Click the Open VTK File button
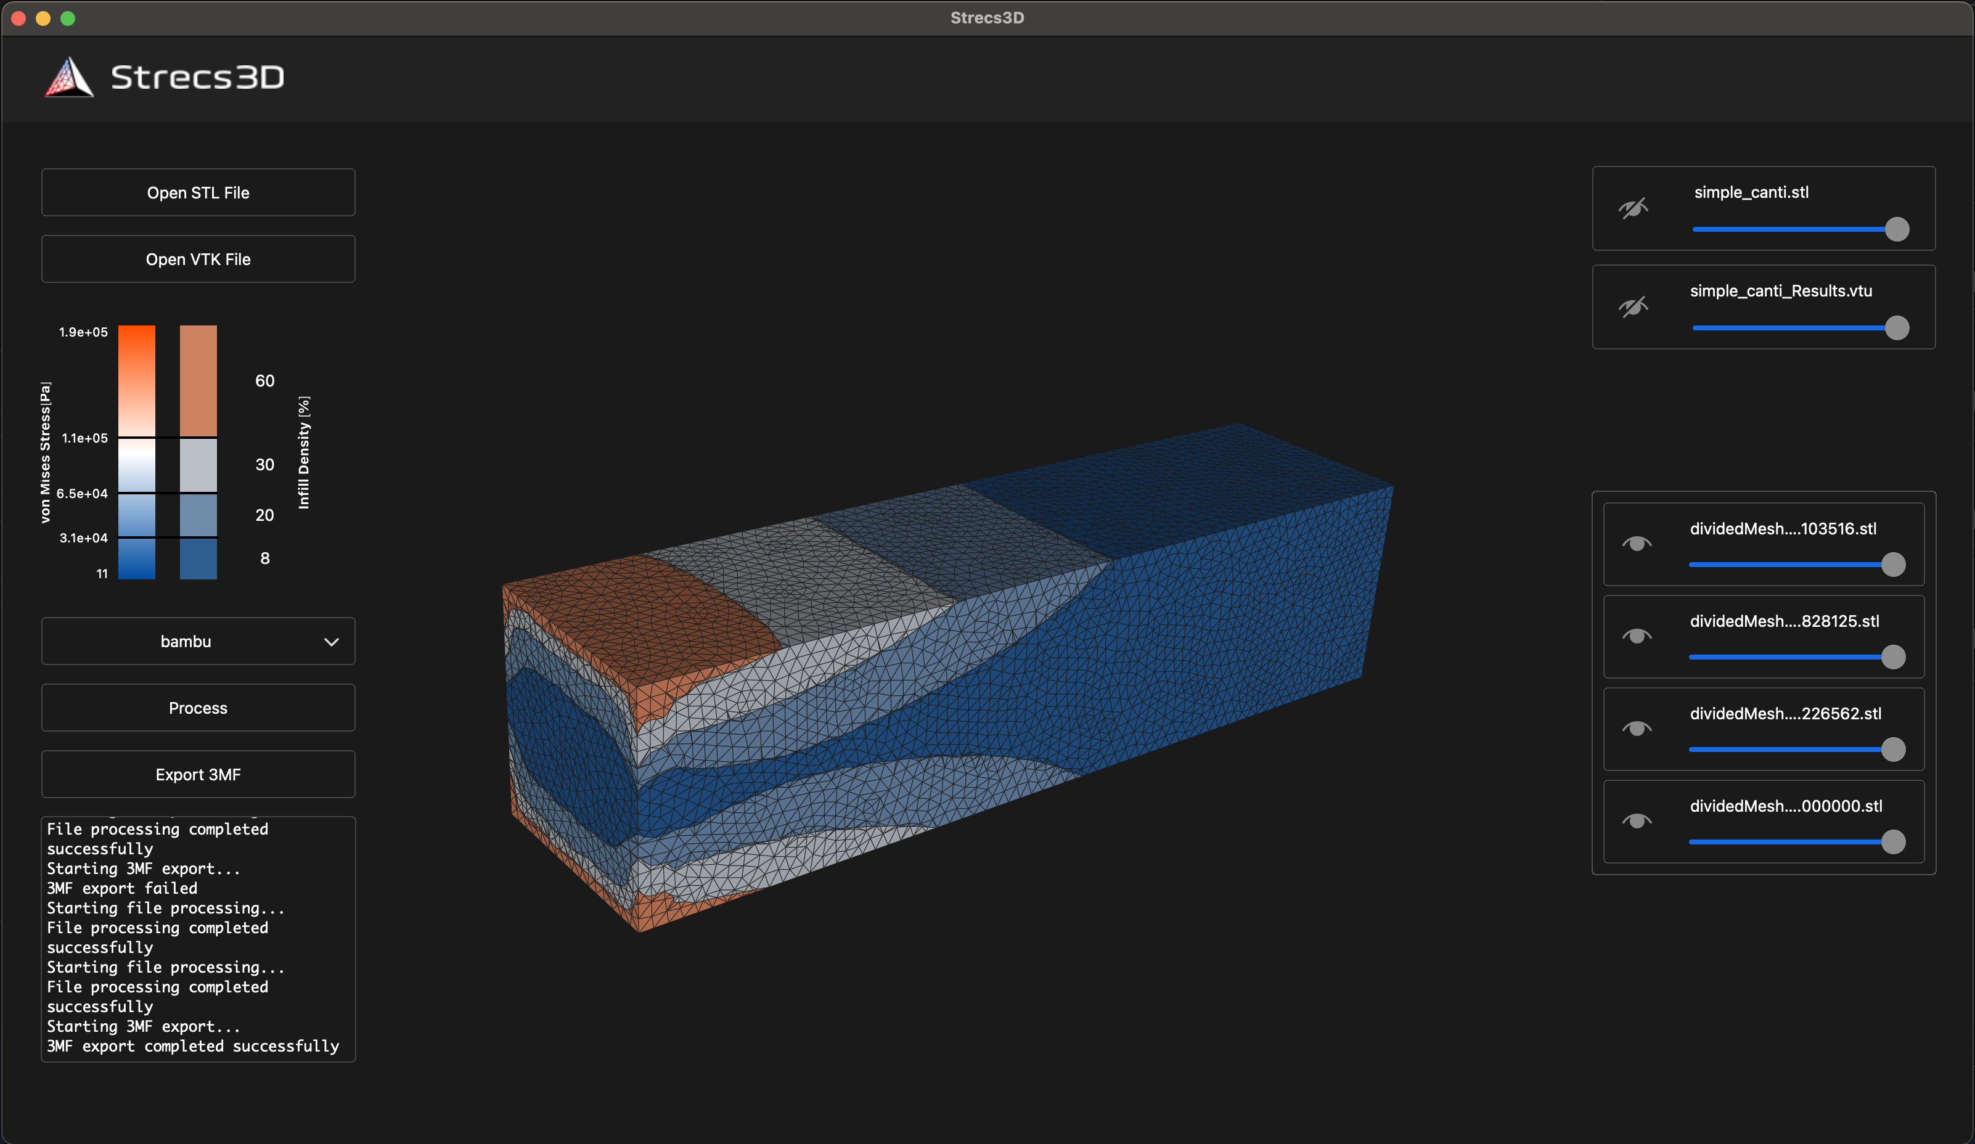Viewport: 1975px width, 1144px height. [x=198, y=259]
